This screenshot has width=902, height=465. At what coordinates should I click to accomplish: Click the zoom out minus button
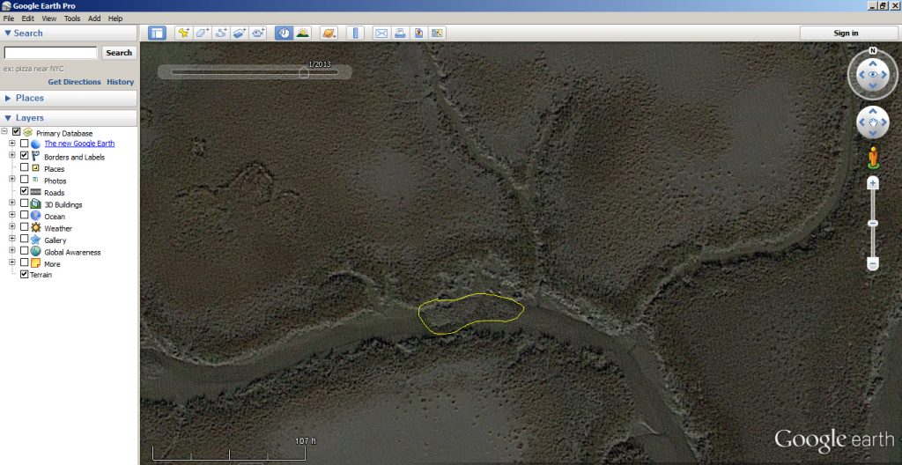(x=873, y=264)
